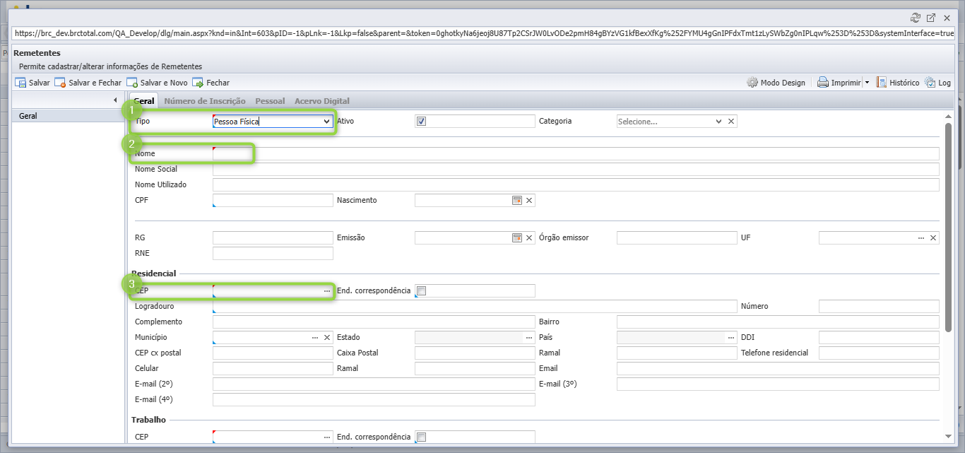The image size is (965, 453).
Task: Switch to the Pessoal tab
Action: (x=270, y=101)
